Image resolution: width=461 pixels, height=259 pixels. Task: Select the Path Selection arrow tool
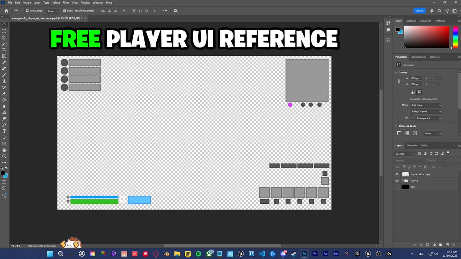(x=4, y=137)
